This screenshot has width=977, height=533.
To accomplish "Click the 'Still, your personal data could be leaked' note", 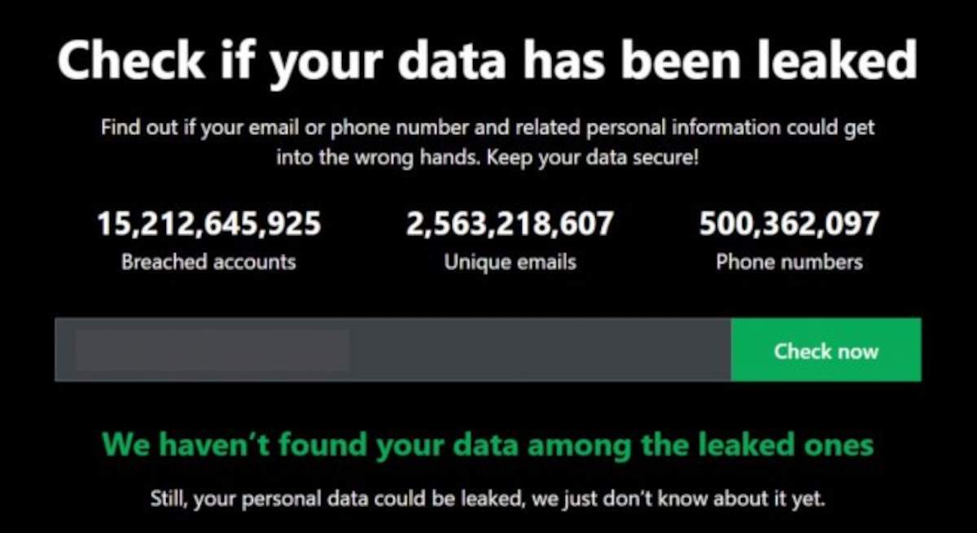I will (x=488, y=498).
